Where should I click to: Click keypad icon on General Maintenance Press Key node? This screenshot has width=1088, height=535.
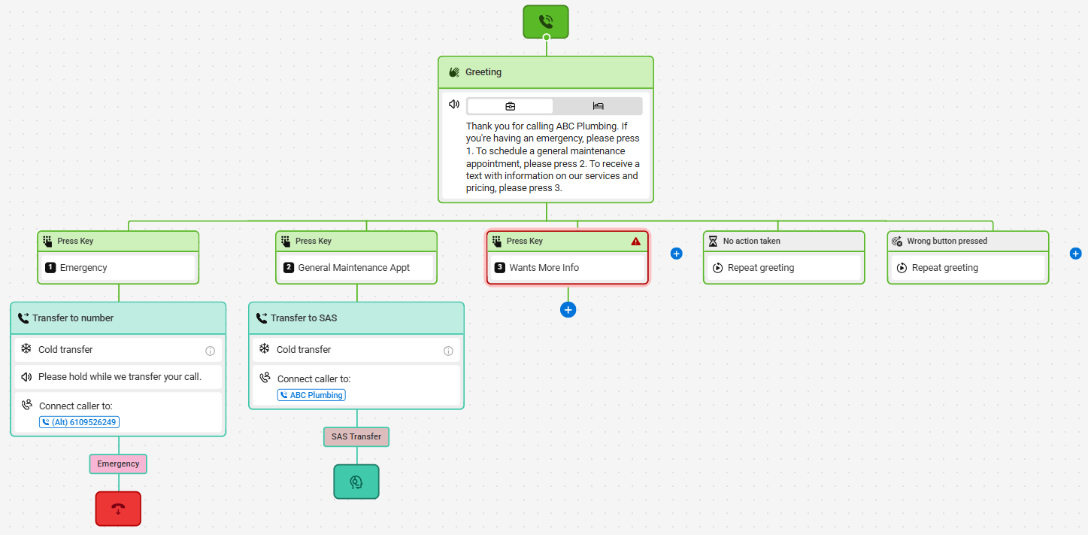coord(286,241)
